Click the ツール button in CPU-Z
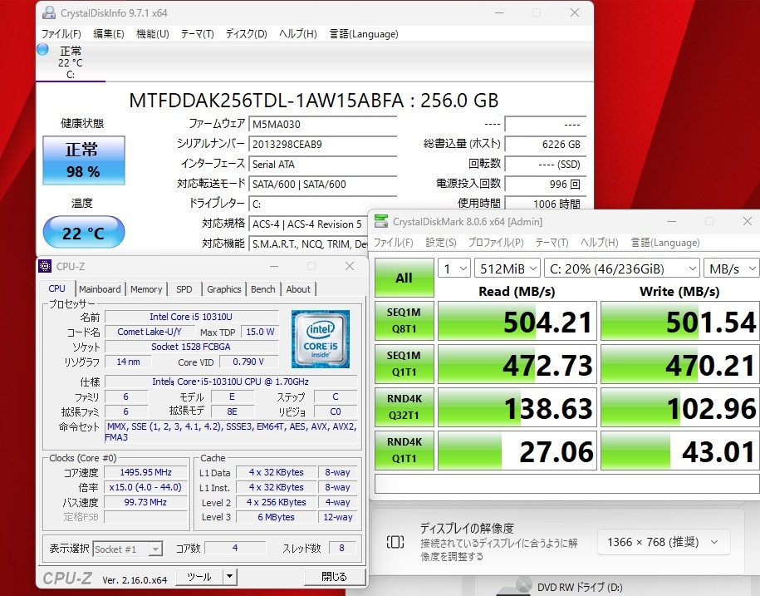The image size is (760, 596). [199, 577]
